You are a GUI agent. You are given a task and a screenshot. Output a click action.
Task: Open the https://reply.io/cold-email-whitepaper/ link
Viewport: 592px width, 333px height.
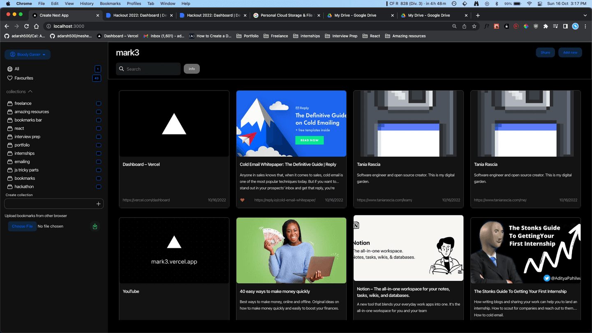point(285,200)
